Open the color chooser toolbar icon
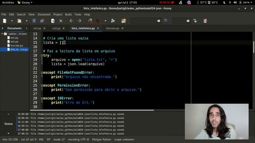Viewport: 255px width, 143px height. tap(124, 21)
